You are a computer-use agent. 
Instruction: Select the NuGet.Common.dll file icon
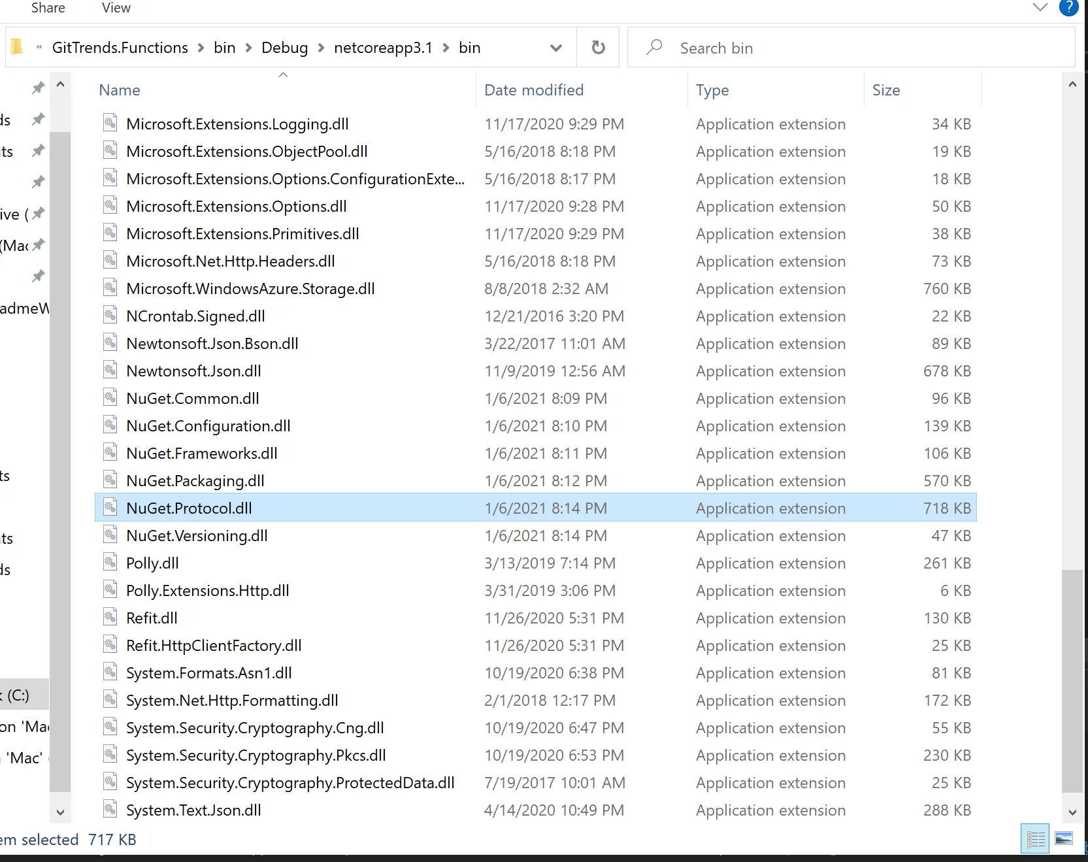point(110,397)
